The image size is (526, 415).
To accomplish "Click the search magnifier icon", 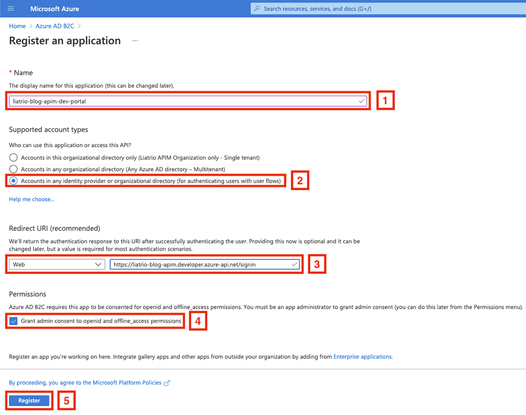I will 257,8.
